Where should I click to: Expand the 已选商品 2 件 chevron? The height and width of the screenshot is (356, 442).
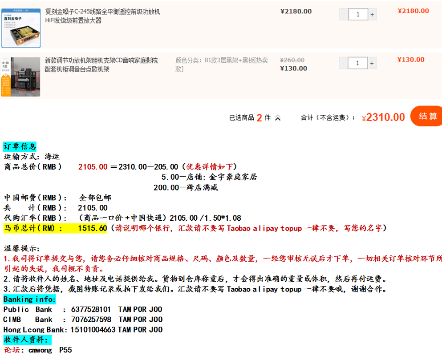click(x=278, y=118)
